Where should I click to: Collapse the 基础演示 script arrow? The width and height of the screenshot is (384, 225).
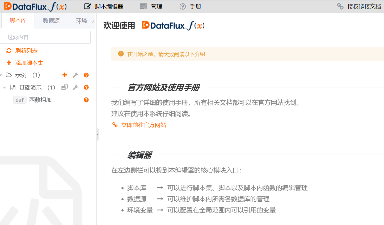[5, 87]
